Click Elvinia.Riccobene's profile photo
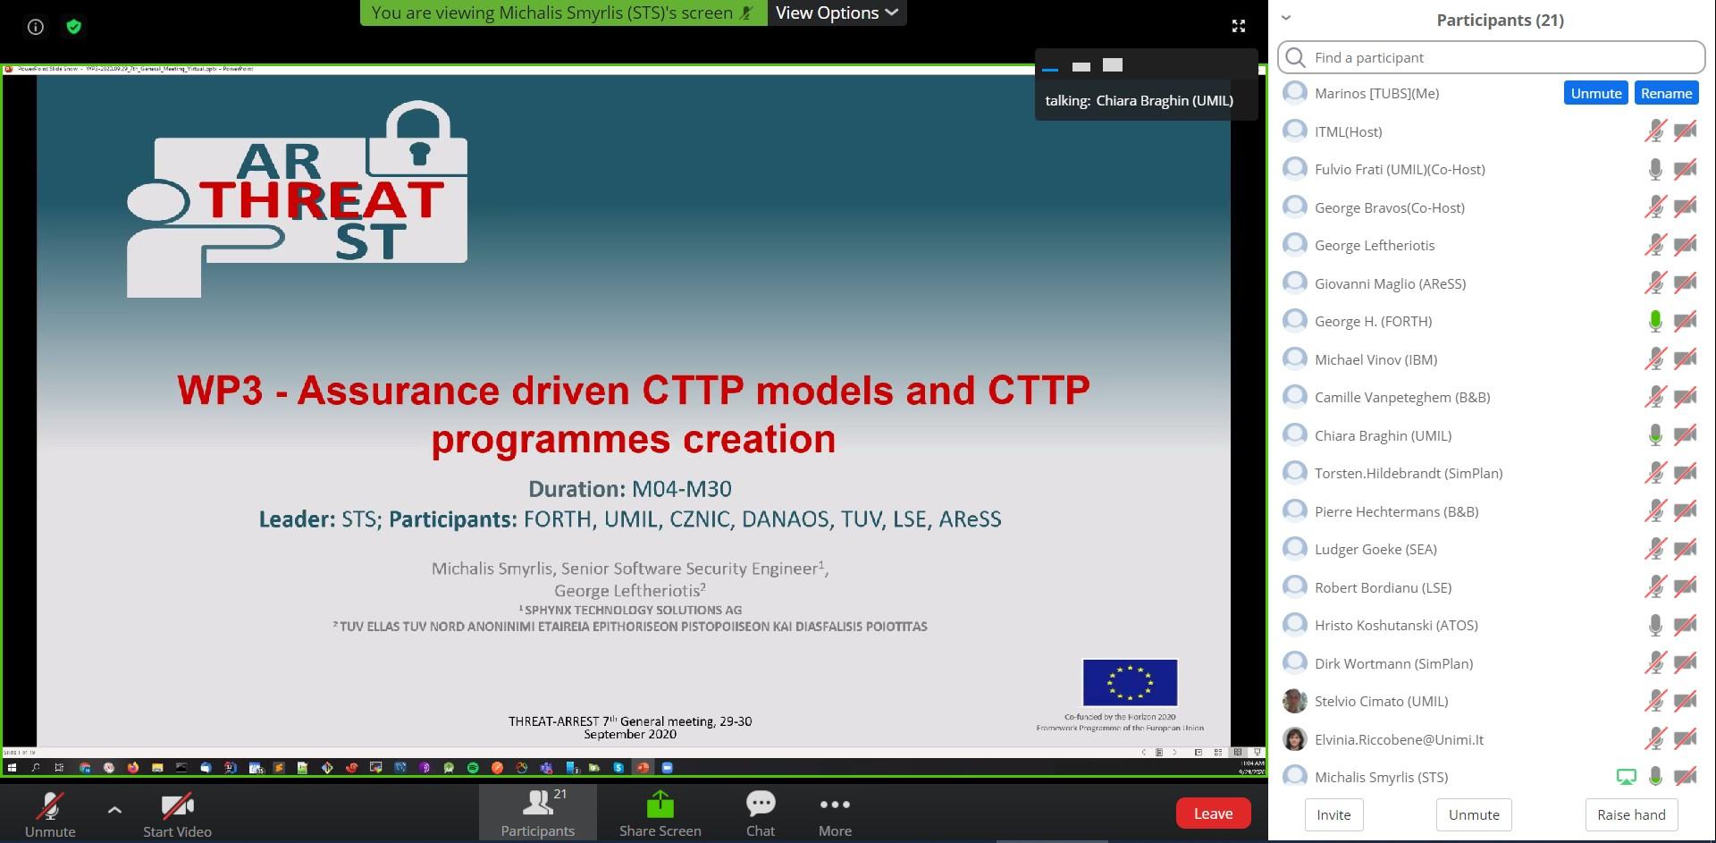 (x=1294, y=739)
